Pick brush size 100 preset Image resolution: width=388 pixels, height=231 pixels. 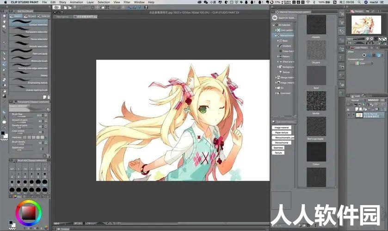pos(45,190)
